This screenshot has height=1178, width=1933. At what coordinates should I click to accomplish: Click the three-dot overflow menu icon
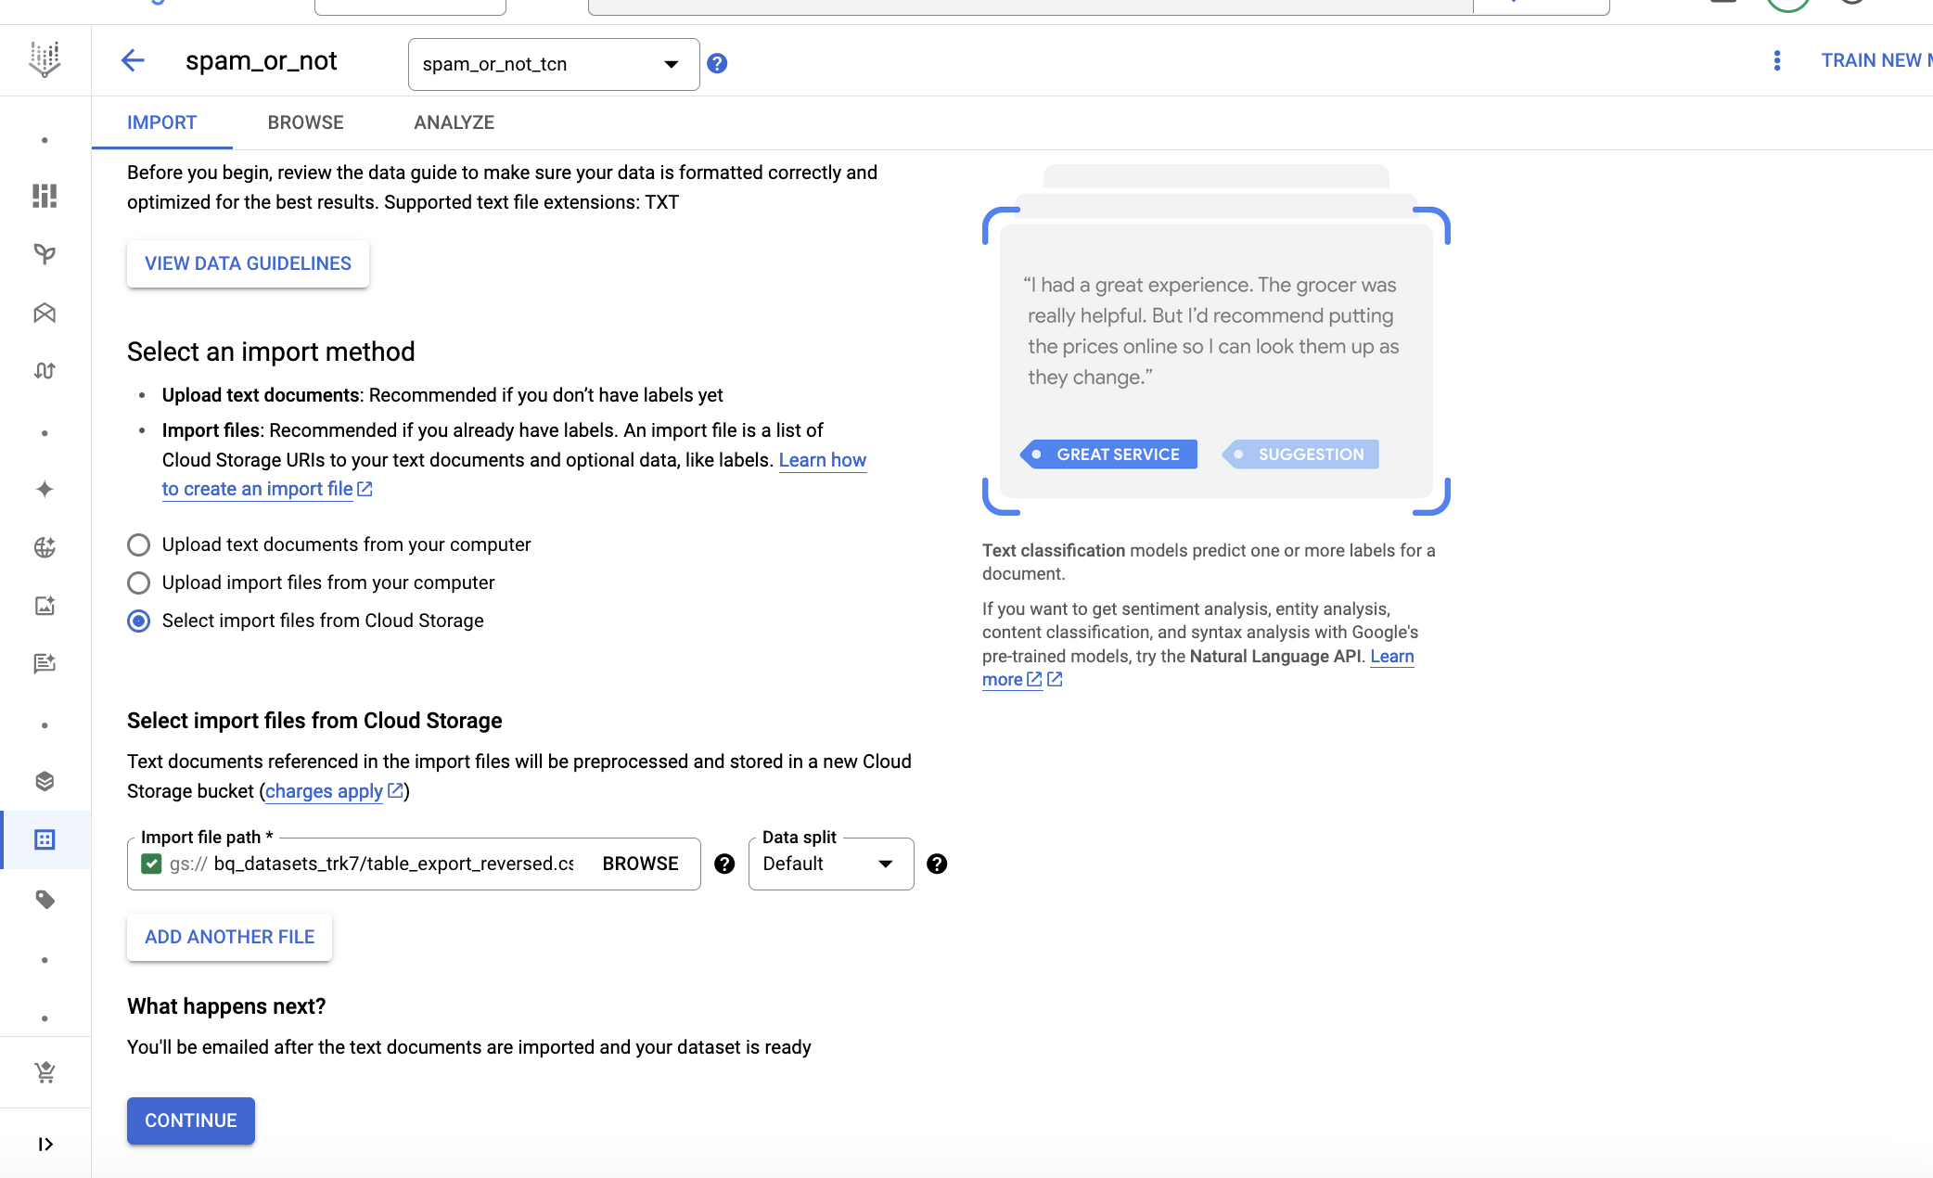pyautogui.click(x=1775, y=59)
